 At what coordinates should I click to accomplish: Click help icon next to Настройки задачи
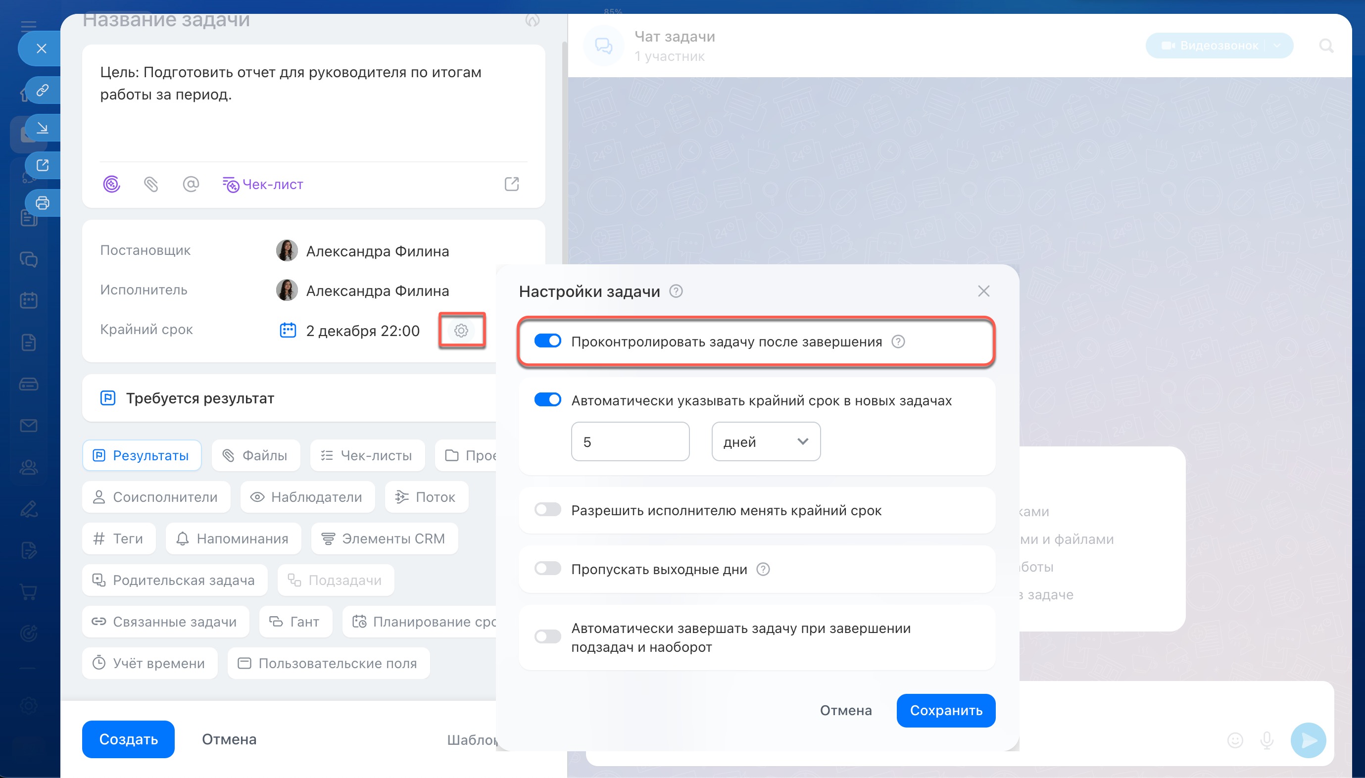click(x=675, y=291)
